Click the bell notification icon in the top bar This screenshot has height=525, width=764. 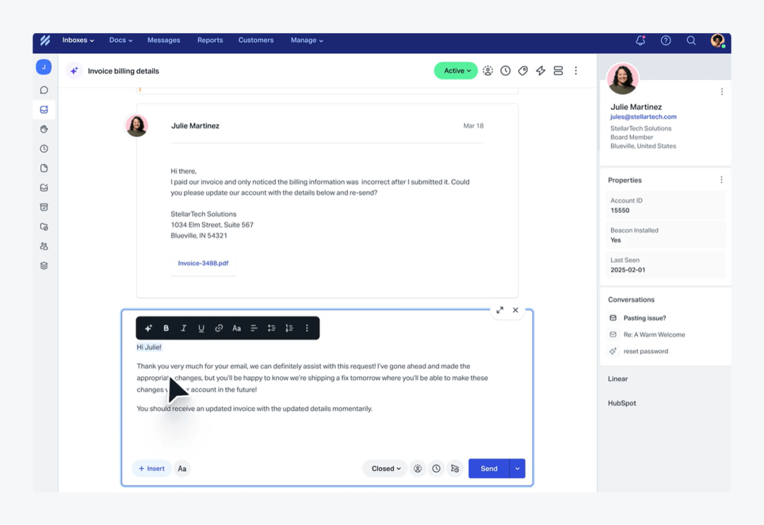pyautogui.click(x=640, y=40)
